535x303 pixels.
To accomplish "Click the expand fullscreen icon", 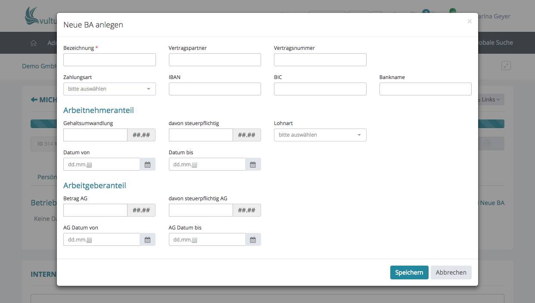I will pyautogui.click(x=506, y=66).
